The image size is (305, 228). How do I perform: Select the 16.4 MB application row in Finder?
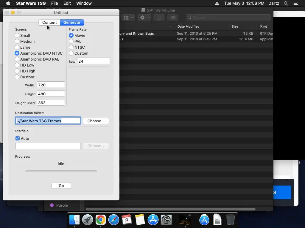(x=196, y=39)
